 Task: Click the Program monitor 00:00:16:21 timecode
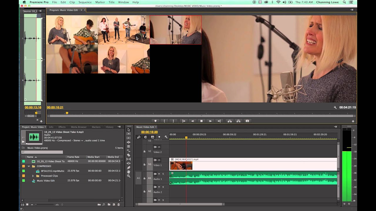[55, 108]
